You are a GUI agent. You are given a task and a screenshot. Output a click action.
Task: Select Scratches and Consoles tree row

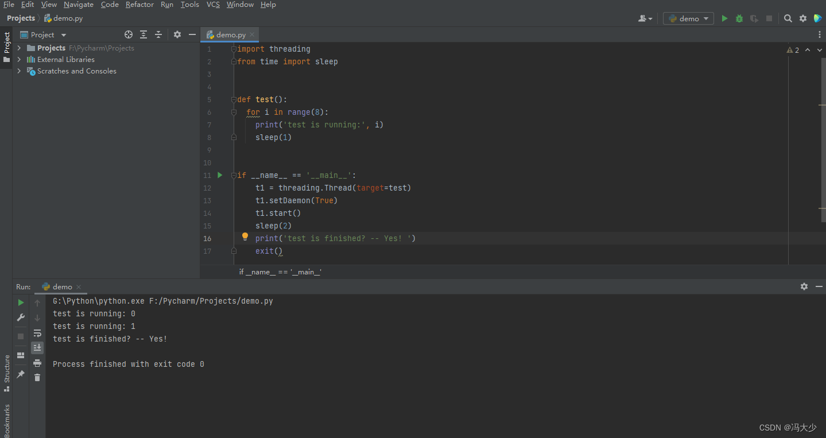(106, 71)
